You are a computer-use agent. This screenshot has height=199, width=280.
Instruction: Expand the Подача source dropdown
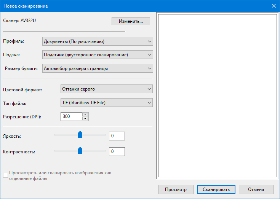[x=98, y=55]
